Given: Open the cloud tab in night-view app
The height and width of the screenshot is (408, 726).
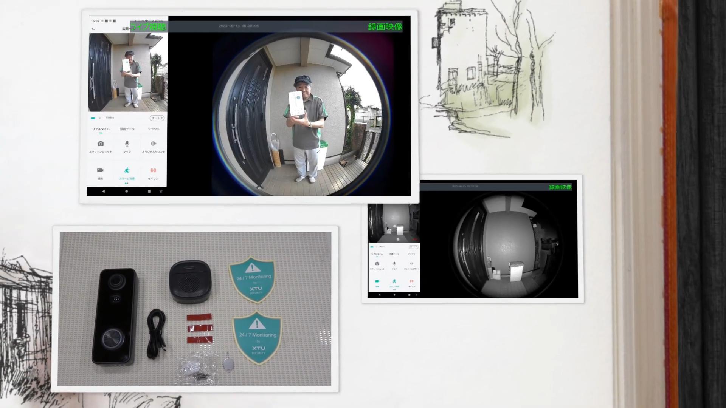Looking at the screenshot, I should [x=411, y=254].
